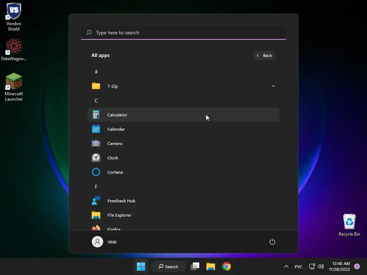Image resolution: width=367 pixels, height=275 pixels.
Task: Jump to letters via the # header
Action: pos(96,72)
